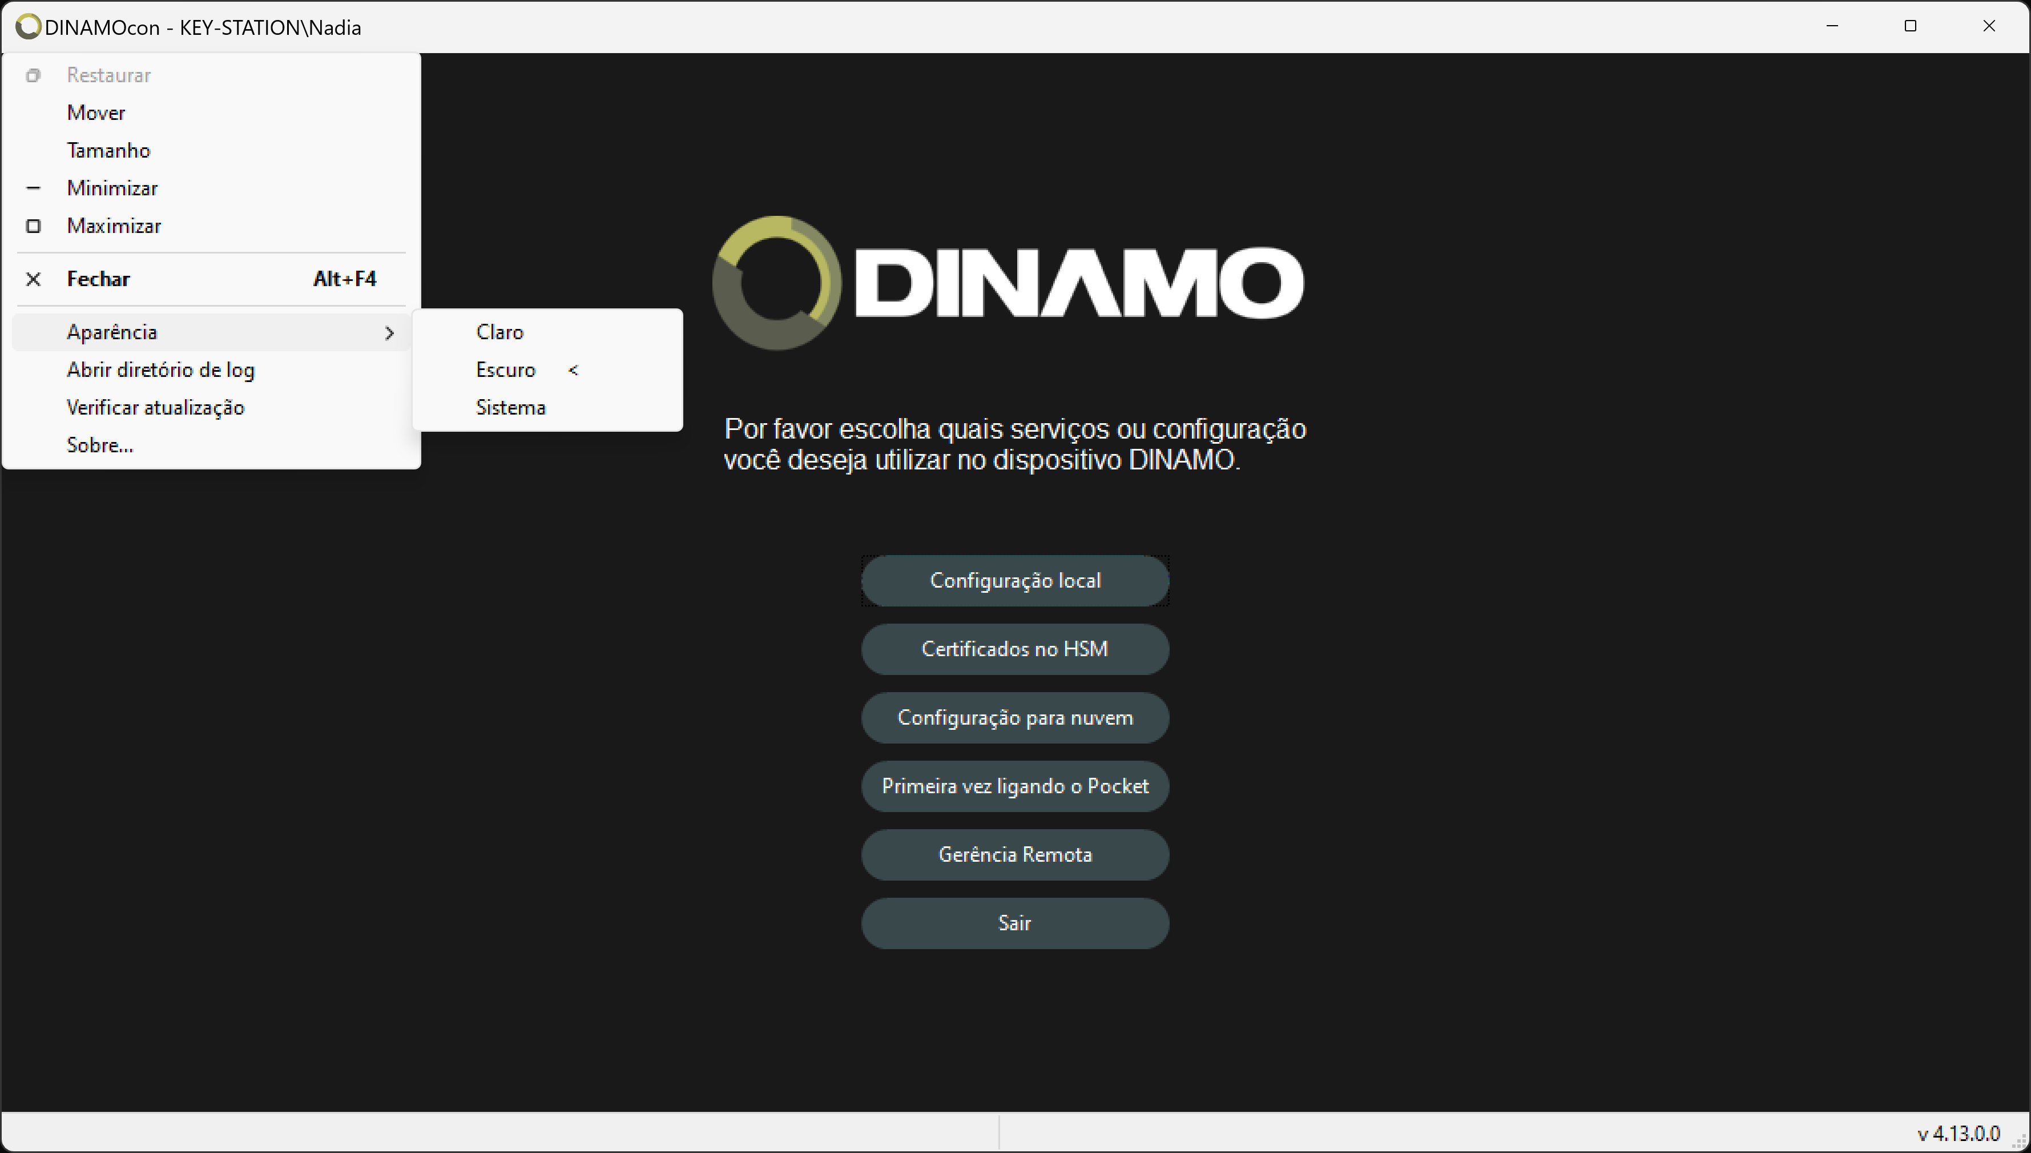Choose Fechar menu entry
Image resolution: width=2031 pixels, height=1153 pixels.
coord(211,279)
